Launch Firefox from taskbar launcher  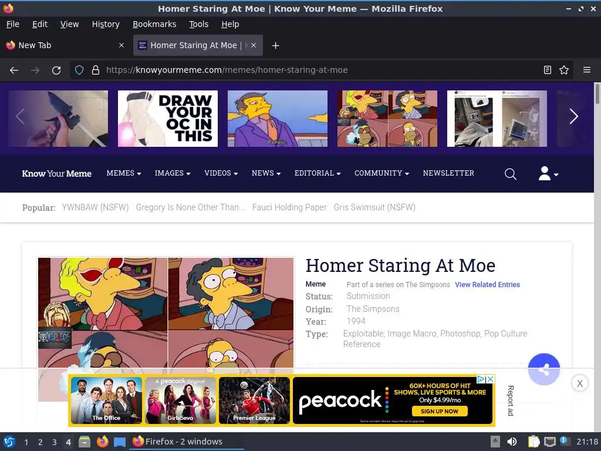coord(102,442)
